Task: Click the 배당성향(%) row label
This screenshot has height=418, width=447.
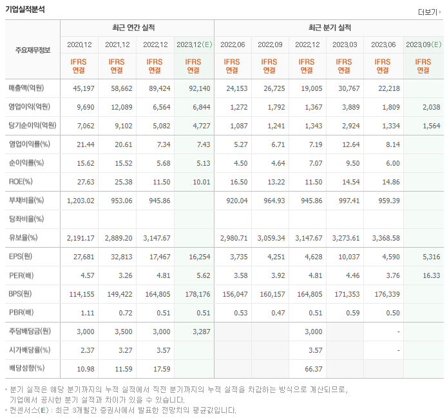Action: coord(26,368)
